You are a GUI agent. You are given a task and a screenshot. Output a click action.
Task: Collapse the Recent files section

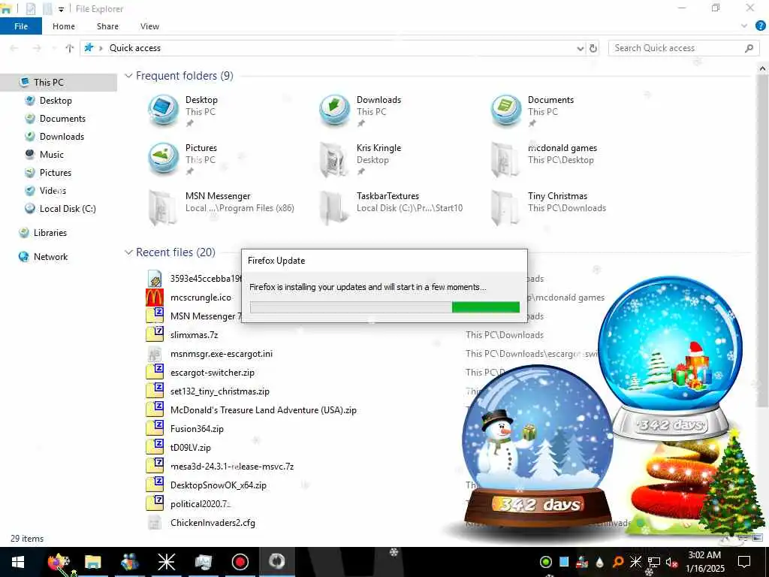tap(128, 252)
